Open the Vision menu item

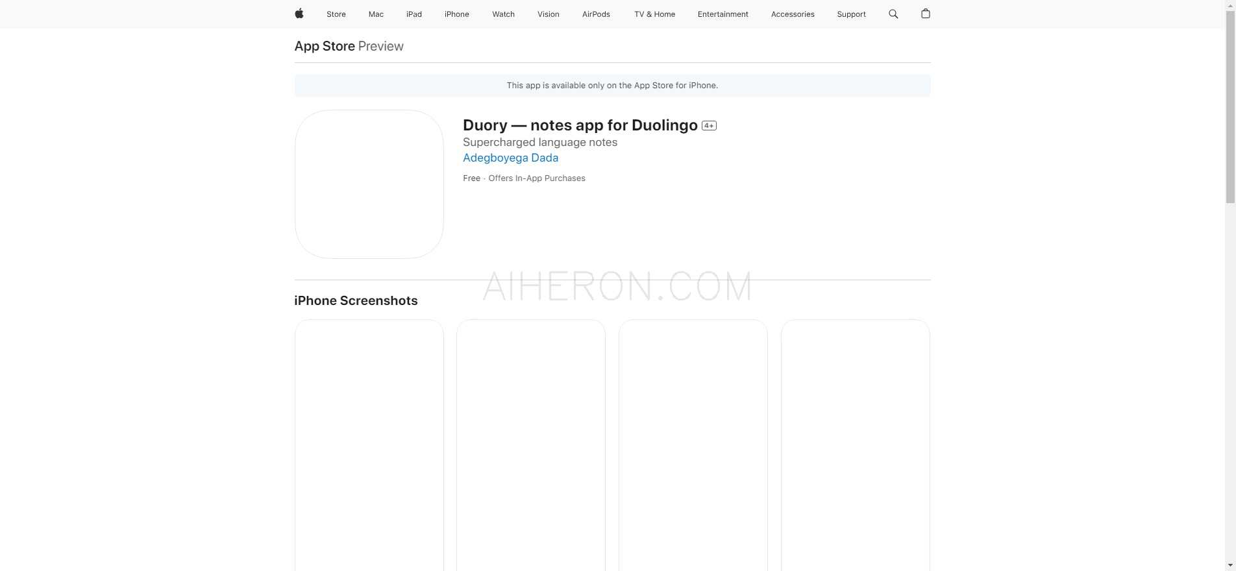(549, 14)
